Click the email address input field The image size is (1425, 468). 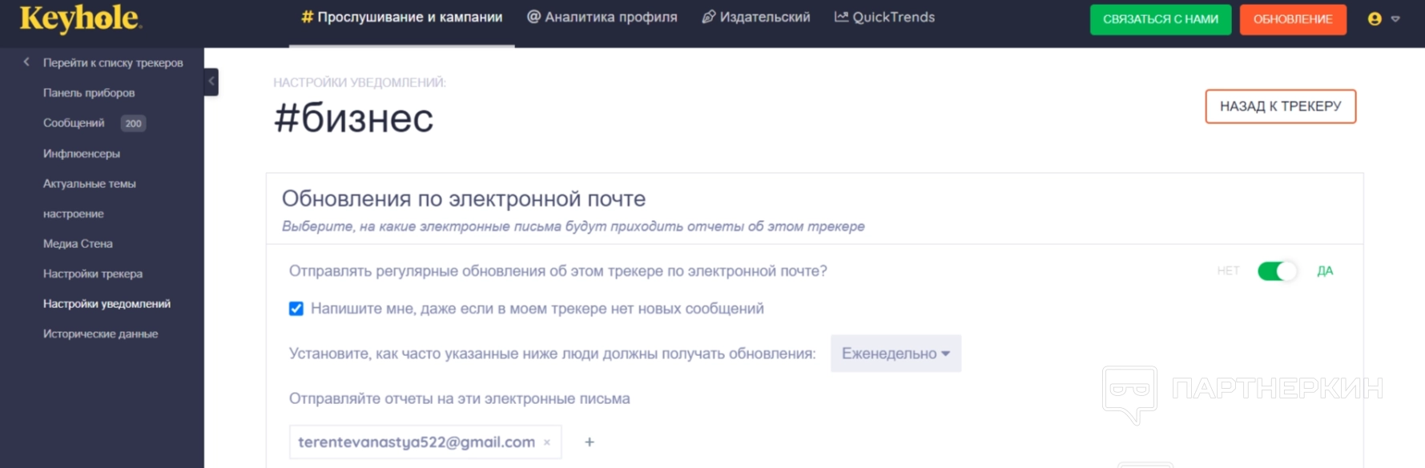pyautogui.click(x=417, y=442)
